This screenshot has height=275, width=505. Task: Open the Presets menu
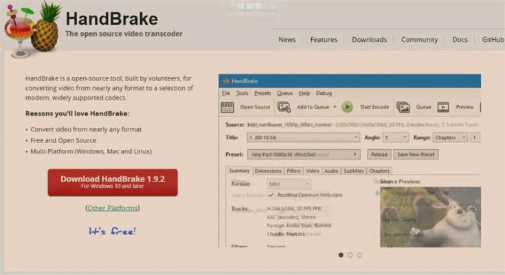point(262,93)
